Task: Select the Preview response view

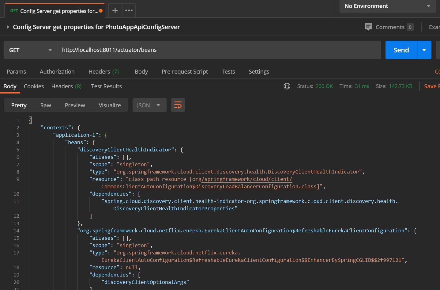Action: pyautogui.click(x=75, y=105)
